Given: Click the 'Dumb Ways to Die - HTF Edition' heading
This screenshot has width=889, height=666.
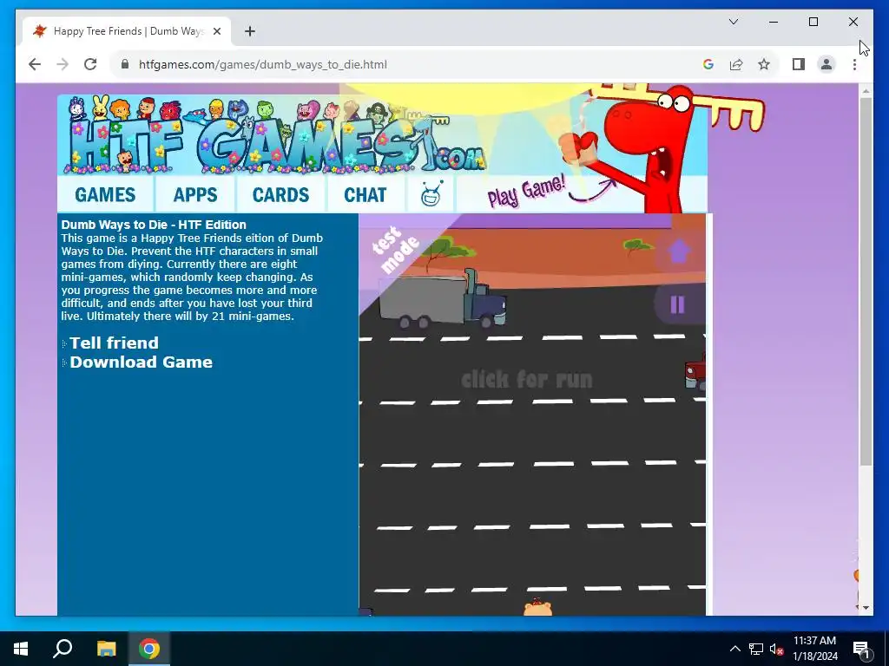Looking at the screenshot, I should pyautogui.click(x=154, y=225).
